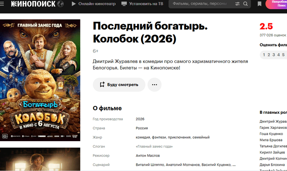
Task: Open actor Гоша Куценко page
Action: [x=271, y=134]
